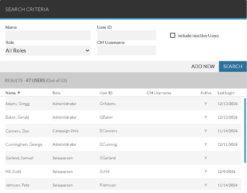247x193 pixels.
Task: Open the Garland, Samuel record
Action: point(19,158)
